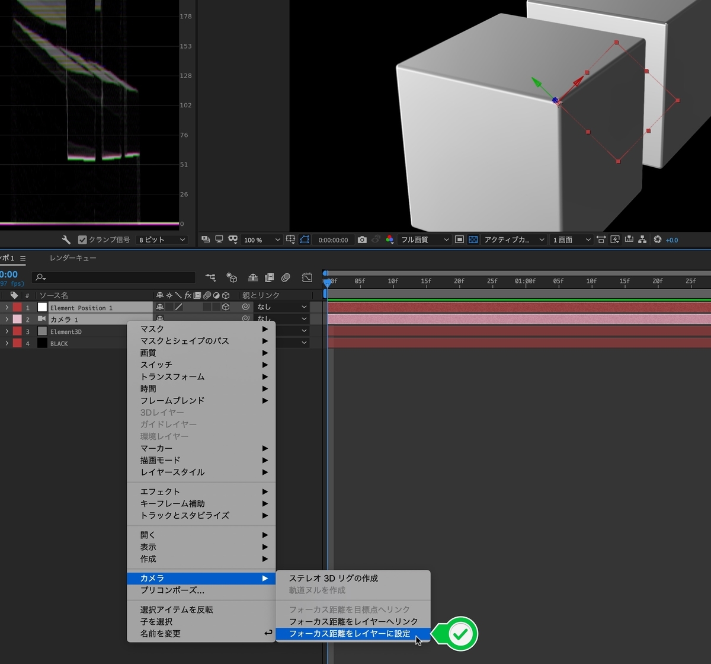The image size is (711, 664).
Task: Open the トランスフォーム submenu
Action: coord(201,376)
